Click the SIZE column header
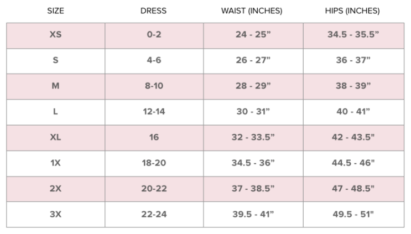Viewport: 411px width, 234px height. point(55,11)
